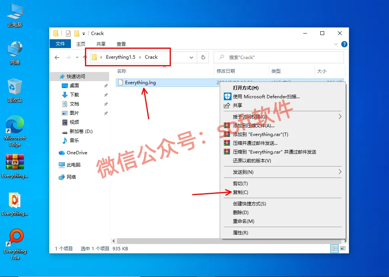Unpin 下载 using its pin icon
This screenshot has width=389, height=277.
(x=106, y=95)
